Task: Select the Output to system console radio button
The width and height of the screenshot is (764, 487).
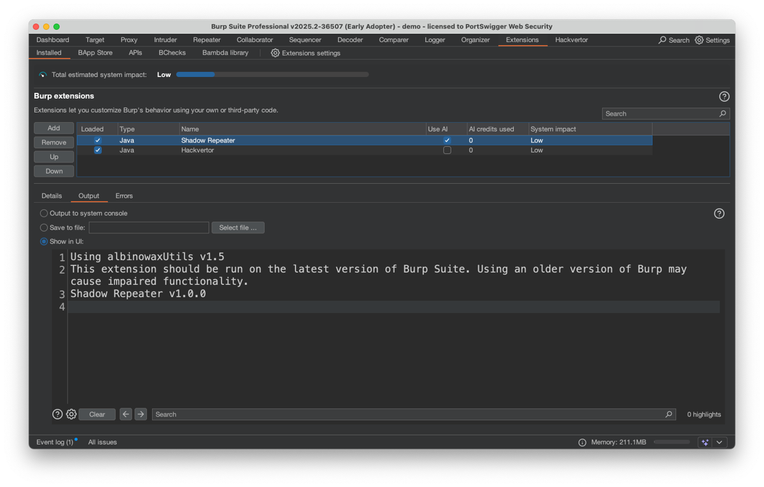Action: 43,213
